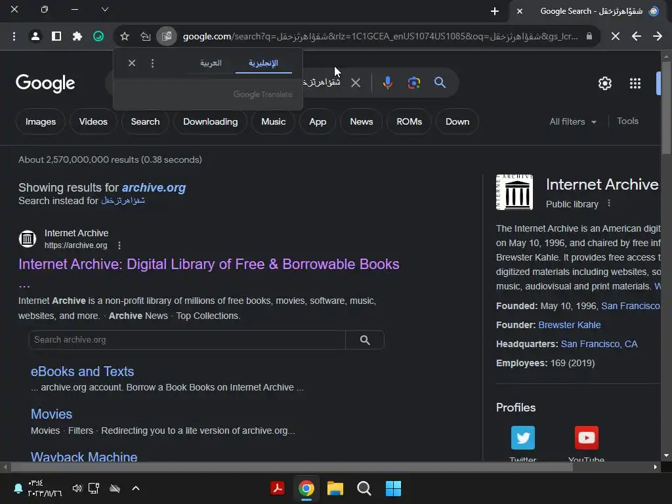Open the Wayback Machine sitelink
The image size is (672, 504).
[x=84, y=457]
